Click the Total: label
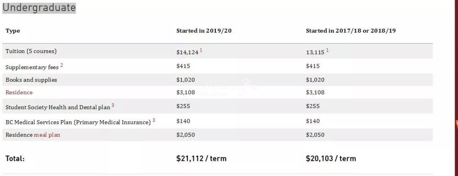 15,159
